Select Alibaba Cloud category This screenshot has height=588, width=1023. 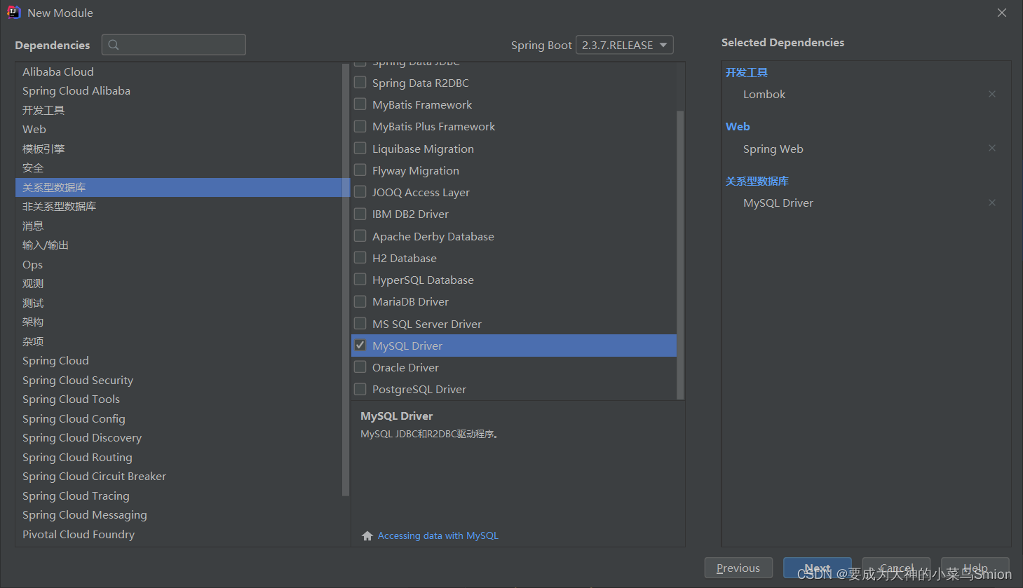pyautogui.click(x=178, y=71)
